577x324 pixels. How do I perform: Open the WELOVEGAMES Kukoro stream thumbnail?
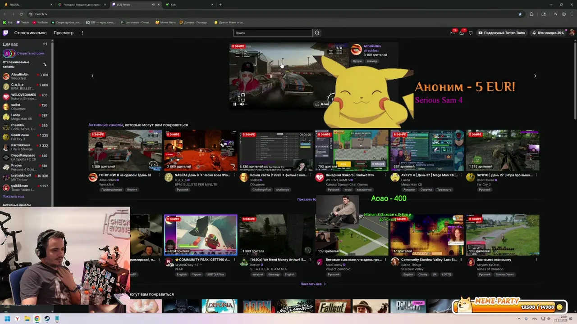352,150
